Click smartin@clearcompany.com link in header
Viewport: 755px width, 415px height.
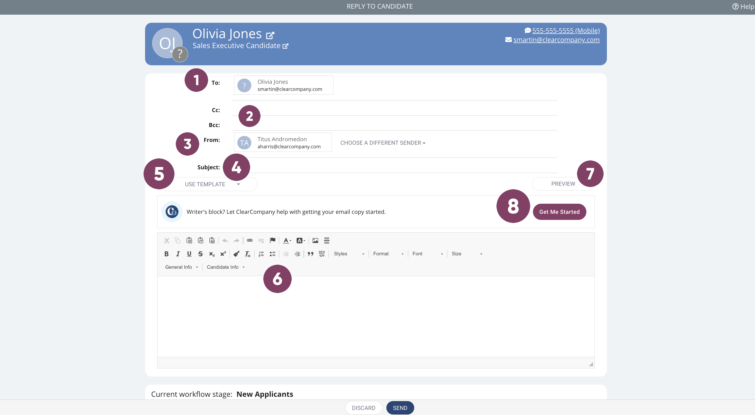click(x=556, y=39)
